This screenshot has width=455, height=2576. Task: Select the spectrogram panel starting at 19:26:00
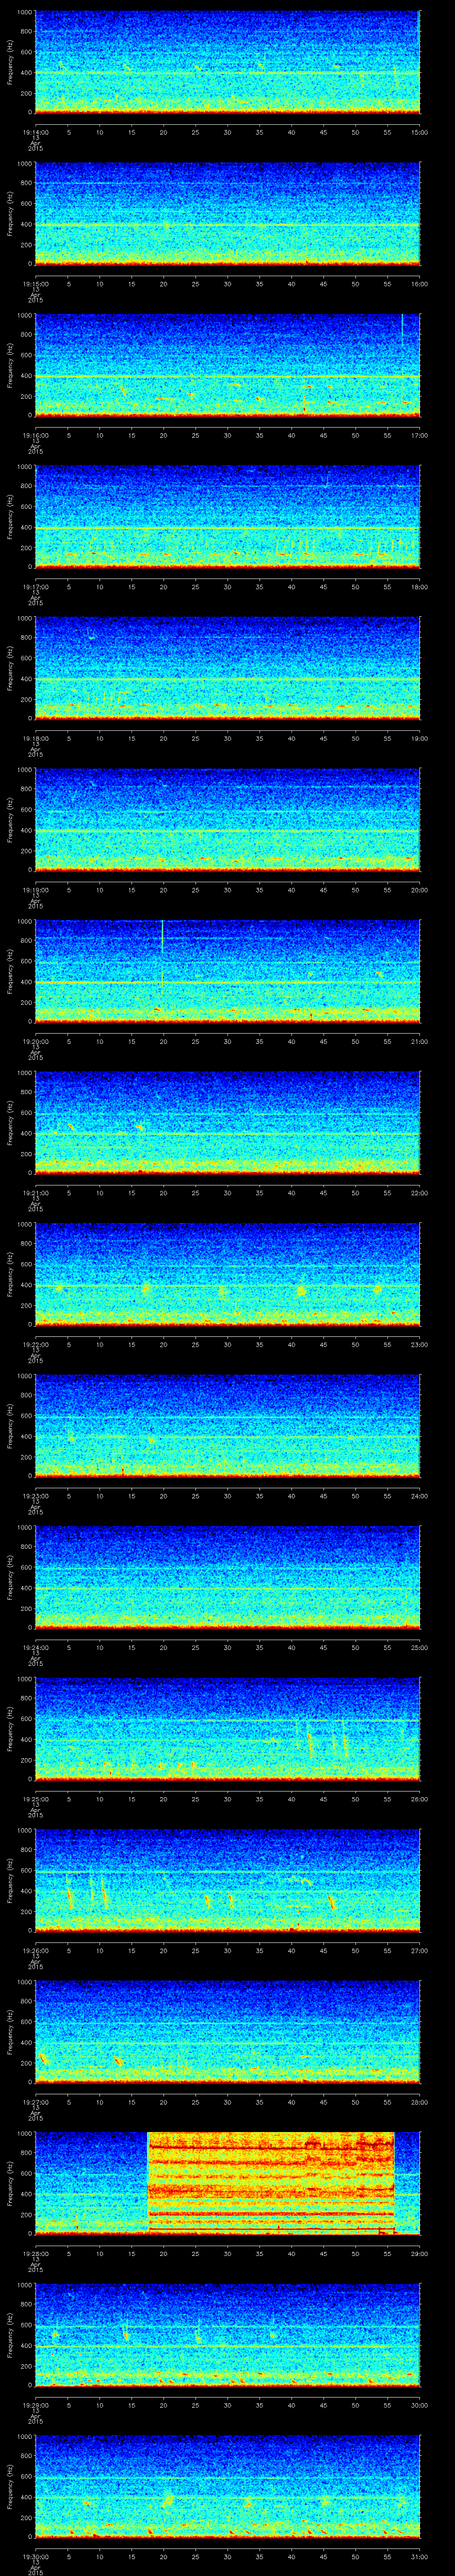coord(227,1880)
